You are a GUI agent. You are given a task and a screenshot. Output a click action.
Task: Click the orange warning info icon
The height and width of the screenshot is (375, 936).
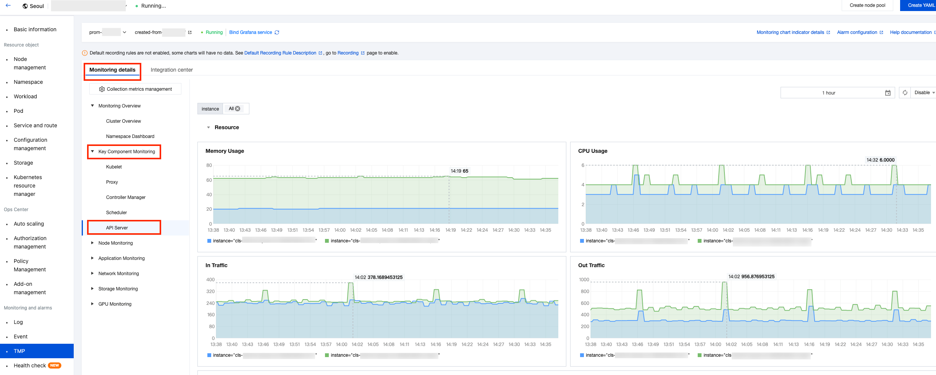click(x=85, y=53)
